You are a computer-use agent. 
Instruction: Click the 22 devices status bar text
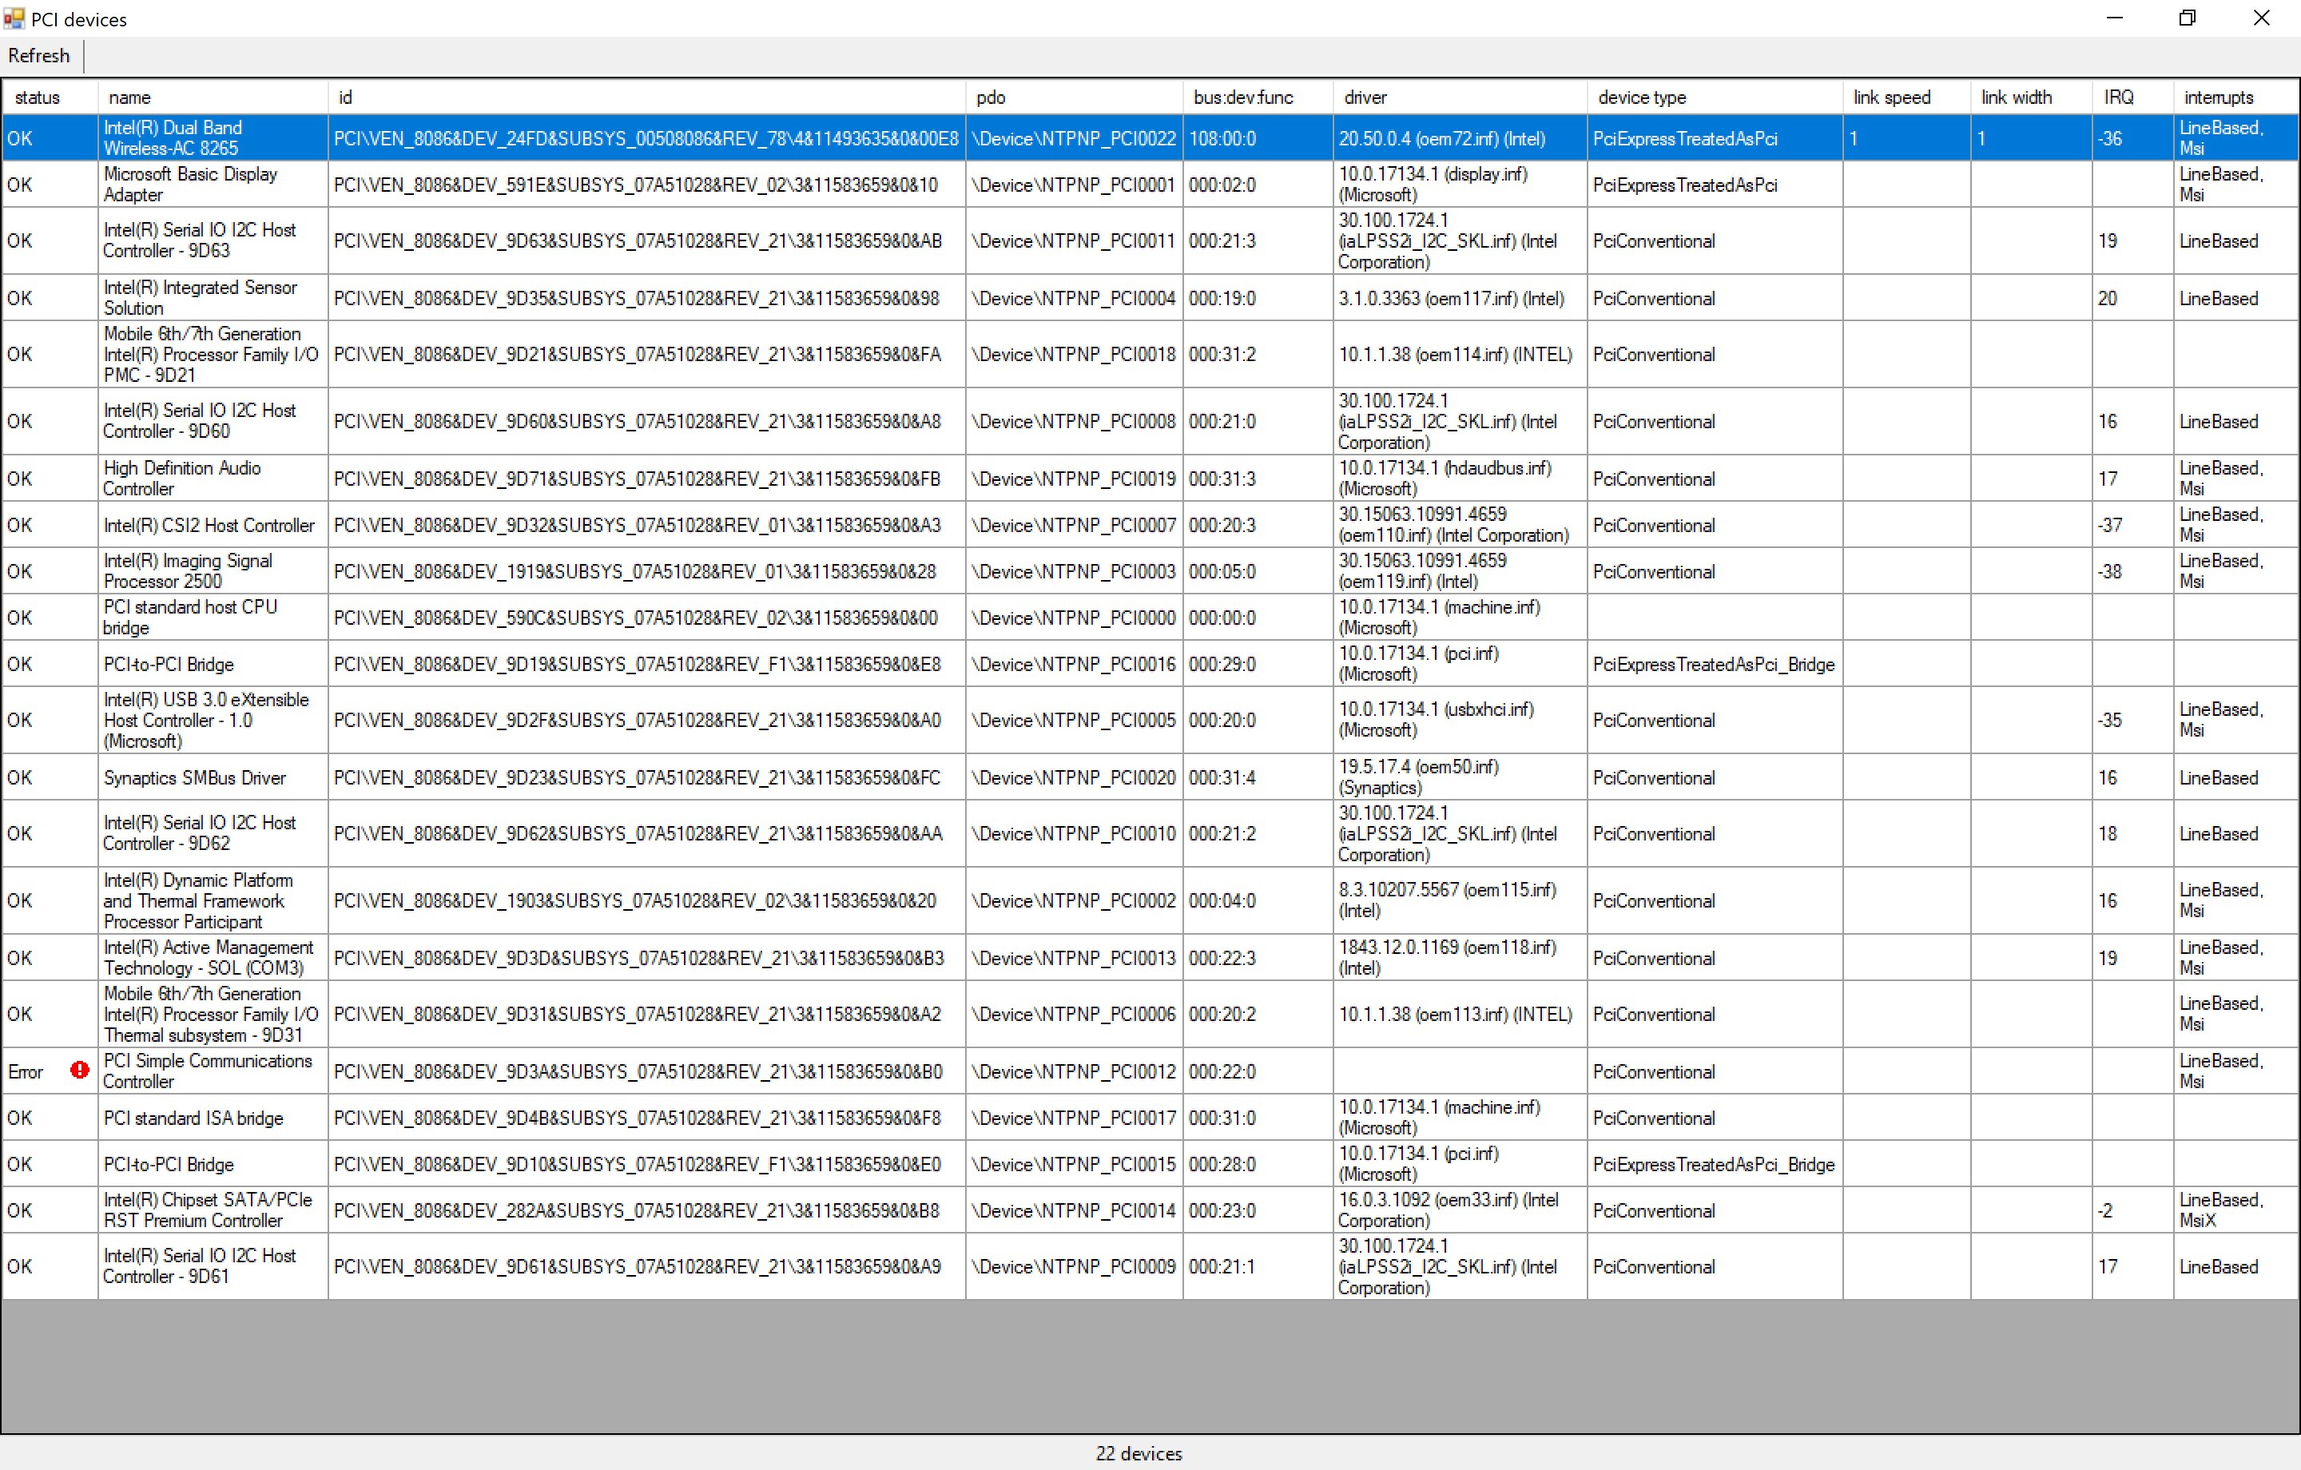coord(1138,1452)
